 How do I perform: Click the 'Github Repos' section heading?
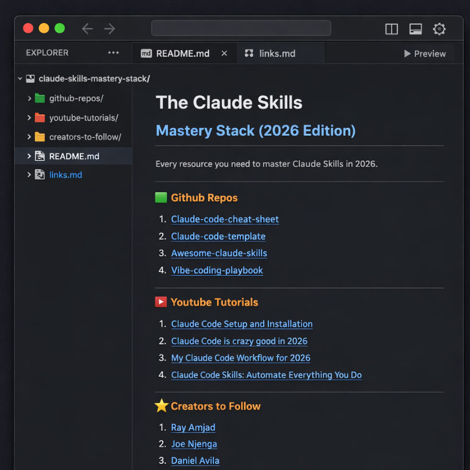[204, 198]
